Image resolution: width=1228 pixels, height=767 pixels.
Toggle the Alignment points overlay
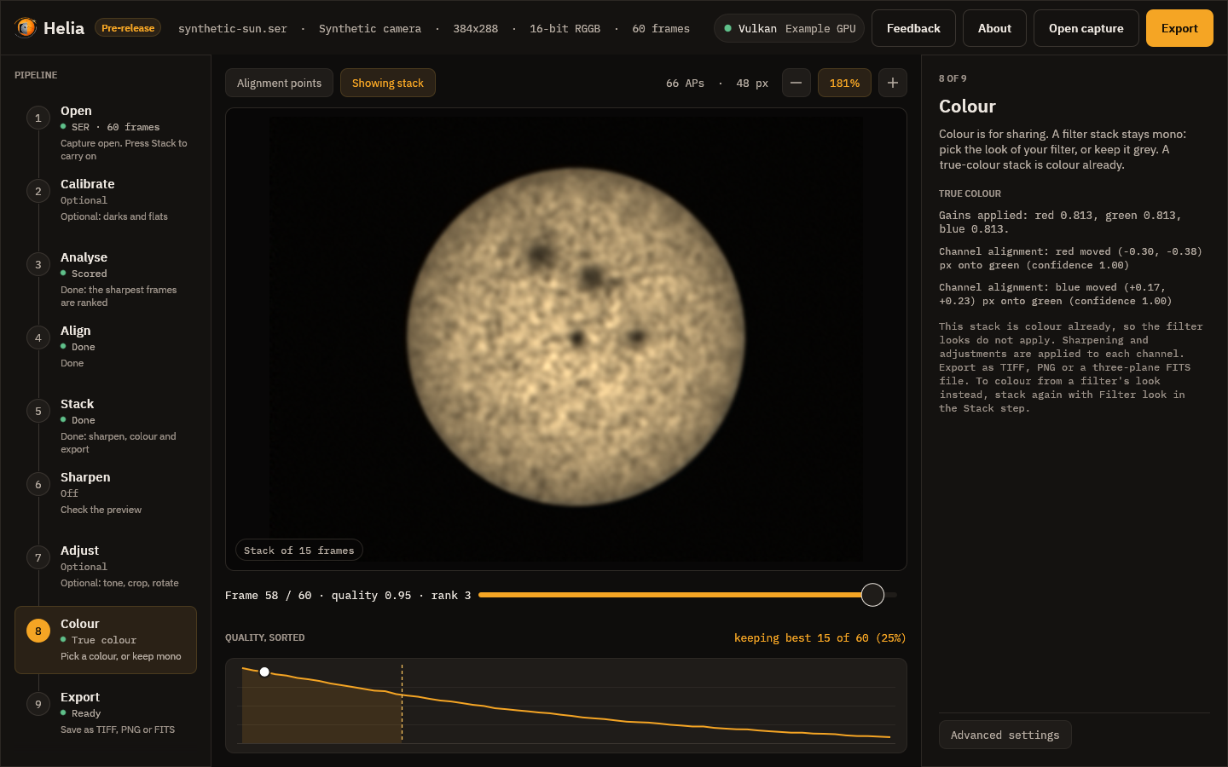tap(279, 83)
